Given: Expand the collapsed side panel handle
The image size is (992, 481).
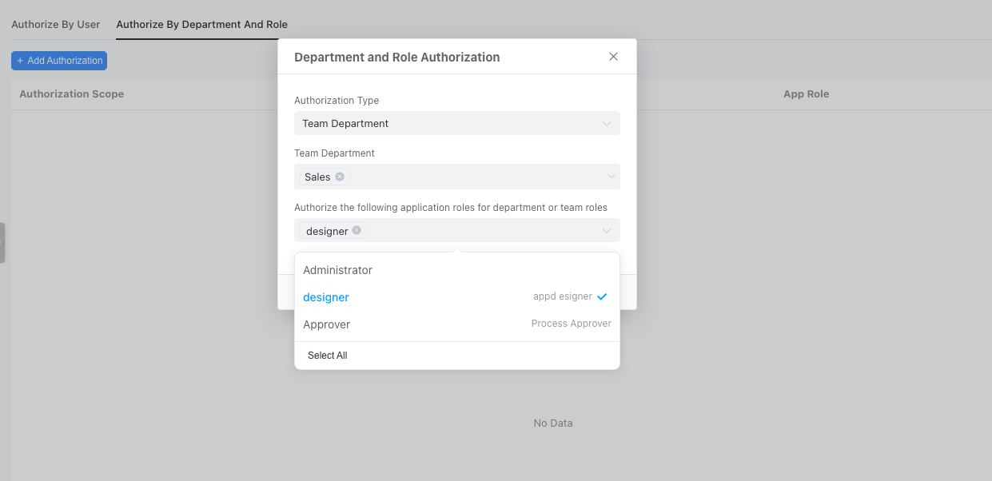Looking at the screenshot, I should [x=2, y=243].
